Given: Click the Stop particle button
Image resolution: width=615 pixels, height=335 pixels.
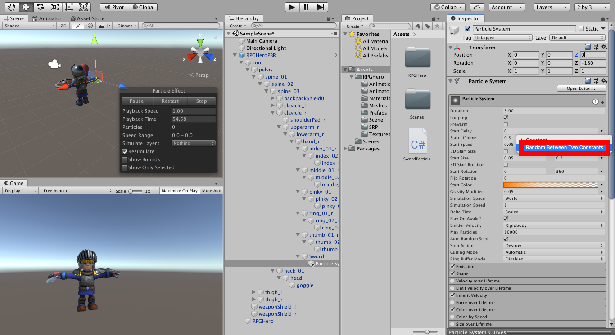Looking at the screenshot, I should click(x=201, y=101).
